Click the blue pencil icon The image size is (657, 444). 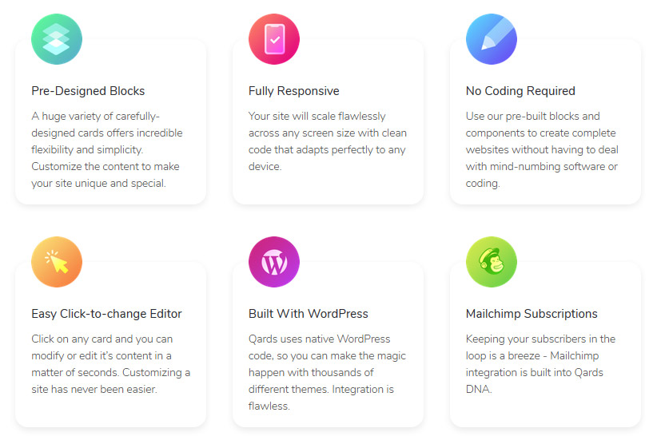coord(492,39)
